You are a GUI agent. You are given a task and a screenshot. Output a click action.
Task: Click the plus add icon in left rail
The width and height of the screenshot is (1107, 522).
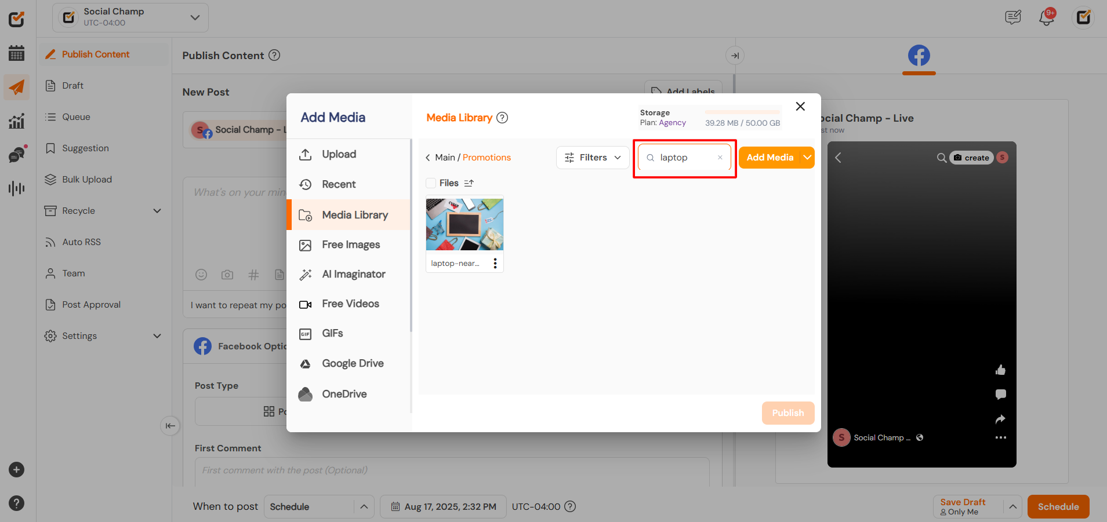tap(16, 470)
